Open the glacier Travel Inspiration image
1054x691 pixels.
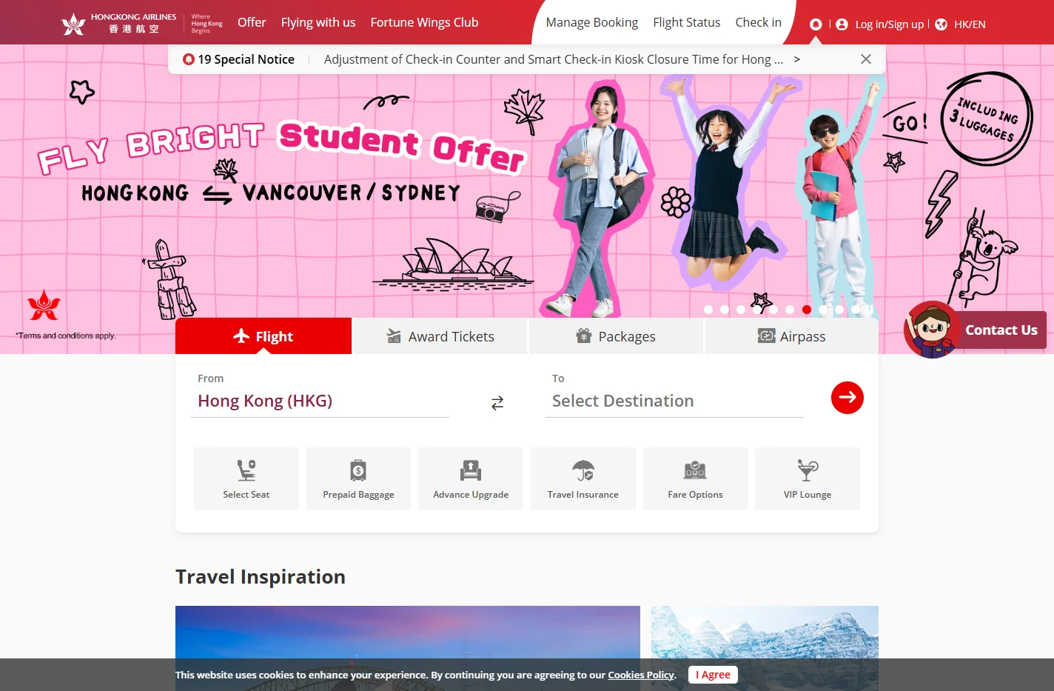[765, 648]
